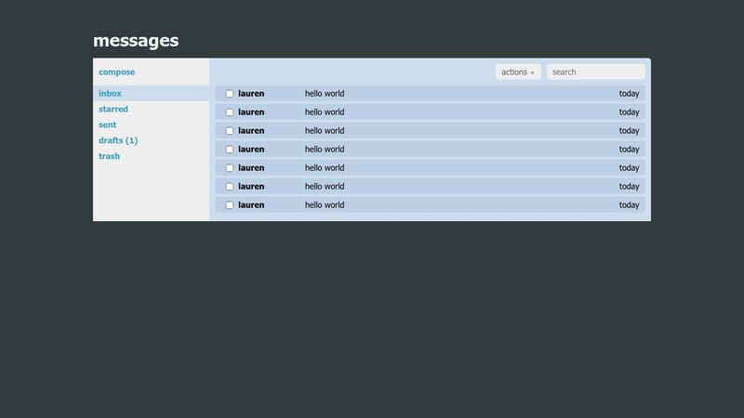Tick the first message's checkbox
The height and width of the screenshot is (418, 744).
230,94
